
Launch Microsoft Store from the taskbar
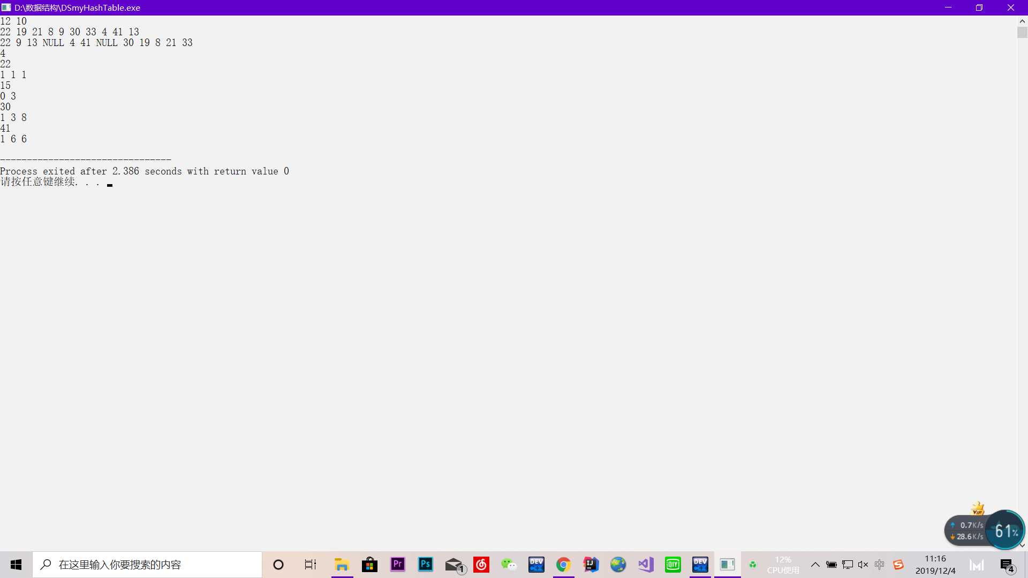(x=369, y=565)
